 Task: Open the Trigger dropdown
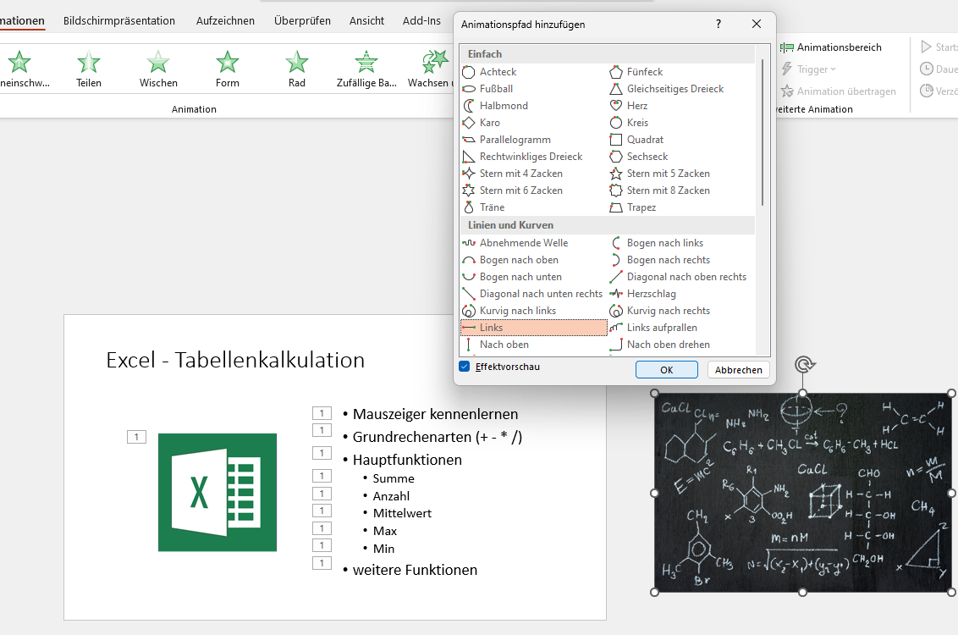pos(810,69)
